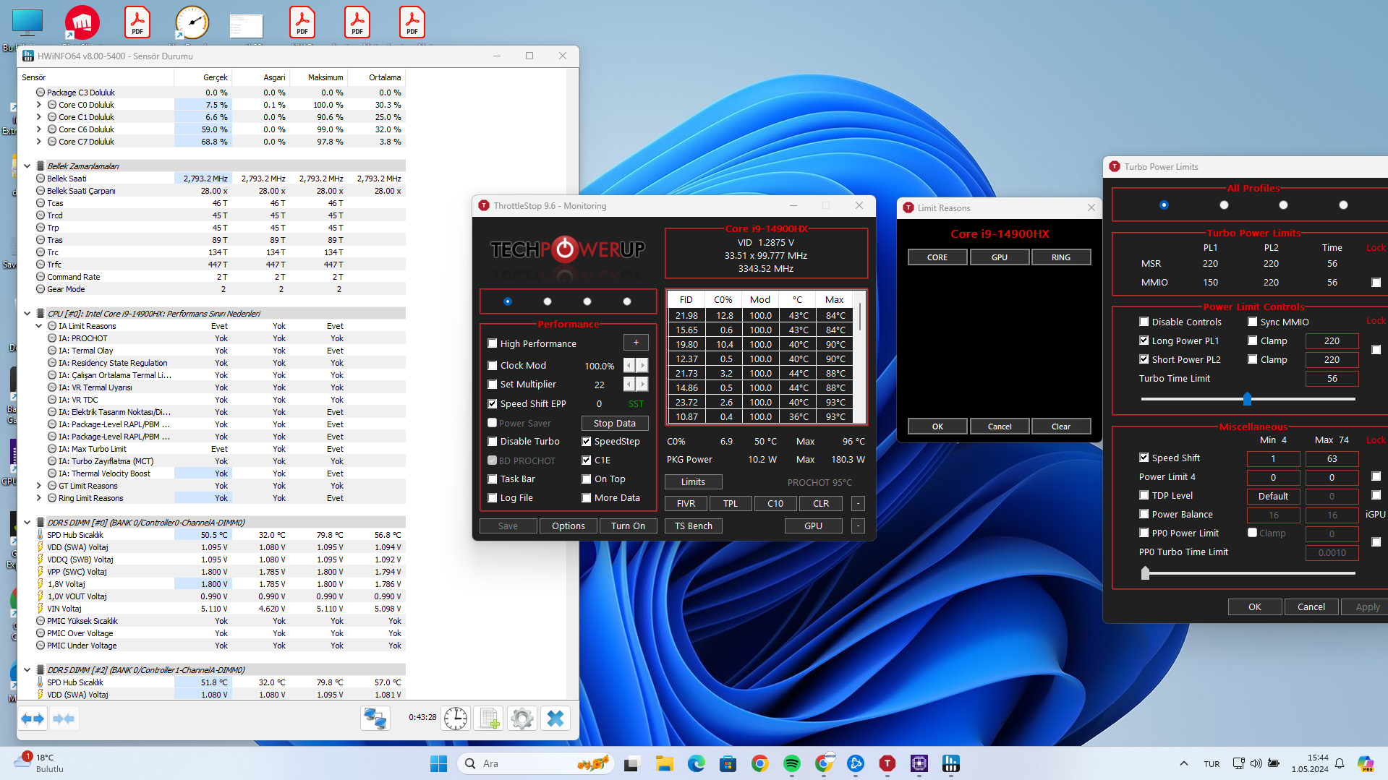Open the FIVR window button

coord(685,504)
